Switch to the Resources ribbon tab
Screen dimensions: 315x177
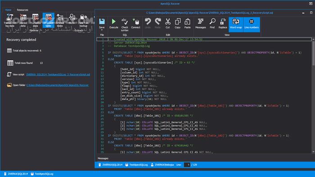click(22, 10)
